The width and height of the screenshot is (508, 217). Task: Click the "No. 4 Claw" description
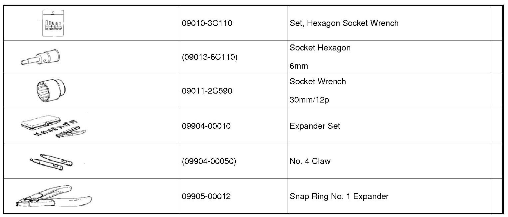tap(310, 161)
